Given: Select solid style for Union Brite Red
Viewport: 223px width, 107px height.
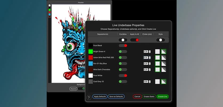Looking at the screenshot, I should 157,57.
